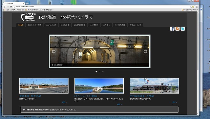Click the JR北海道 465駅舎パノラマ title
210x119 pixels.
[x=66, y=17]
